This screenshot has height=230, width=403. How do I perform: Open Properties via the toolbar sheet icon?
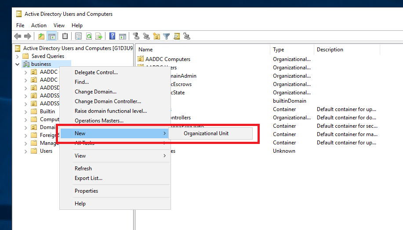pyautogui.click(x=78, y=36)
